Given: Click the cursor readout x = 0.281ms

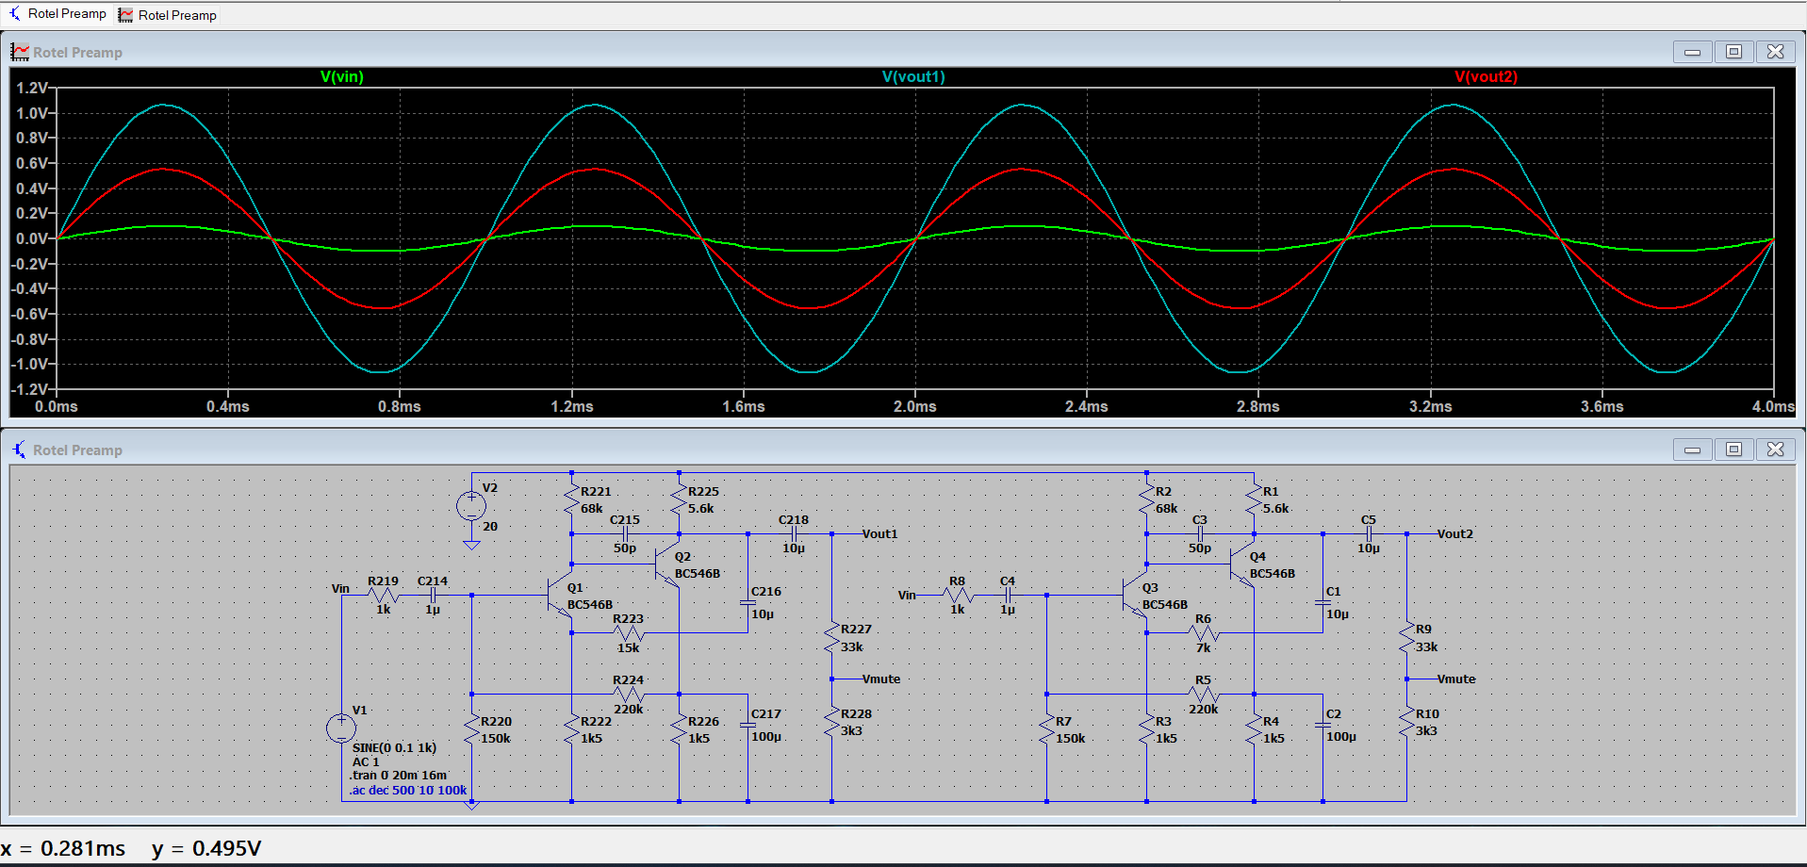Looking at the screenshot, I should point(63,848).
